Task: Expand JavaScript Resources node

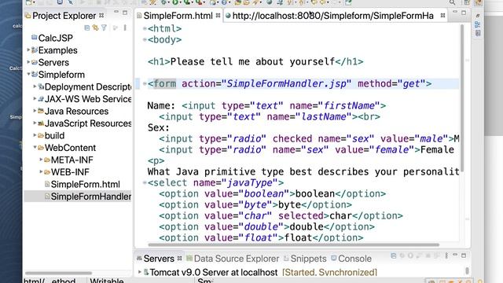Action: pyautogui.click(x=35, y=123)
